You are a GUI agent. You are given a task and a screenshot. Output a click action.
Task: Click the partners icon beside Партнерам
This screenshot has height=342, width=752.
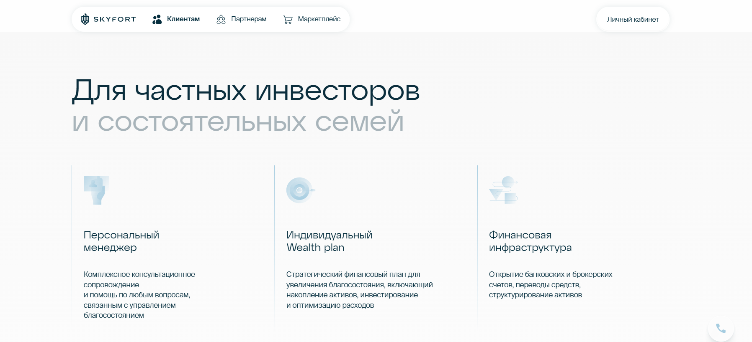point(221,19)
